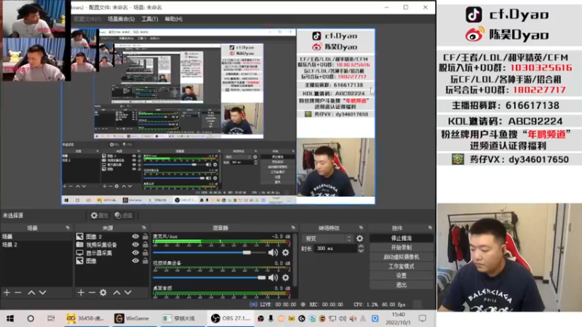The height and width of the screenshot is (327, 582).
Task: Open source filters via 滤镜 button
Action: pyautogui.click(x=123, y=215)
